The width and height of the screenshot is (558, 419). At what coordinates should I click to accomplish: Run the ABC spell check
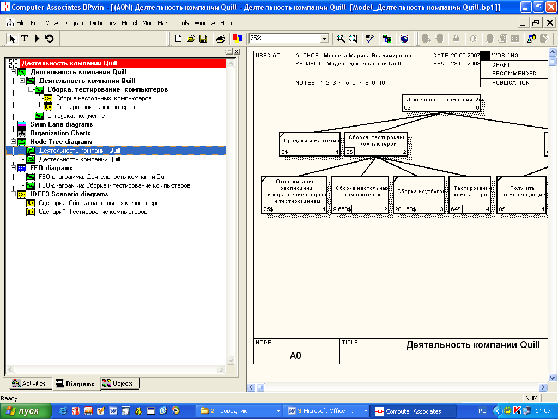370,39
